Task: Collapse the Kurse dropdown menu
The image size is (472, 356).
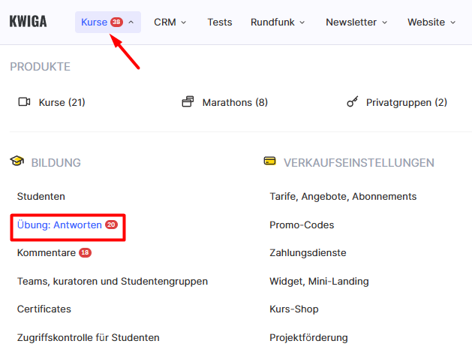Action: (131, 23)
